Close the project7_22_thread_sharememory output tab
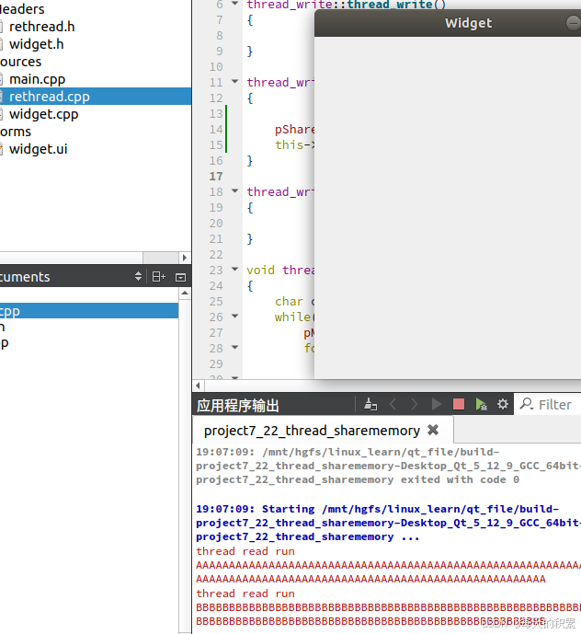The image size is (581, 634). [433, 430]
